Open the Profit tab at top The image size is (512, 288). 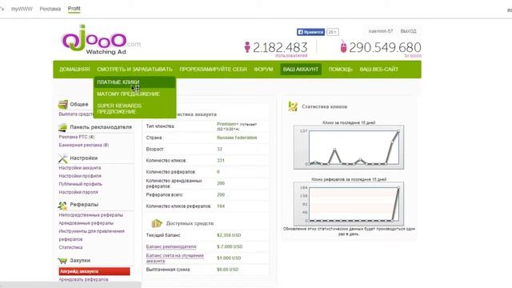point(74,9)
